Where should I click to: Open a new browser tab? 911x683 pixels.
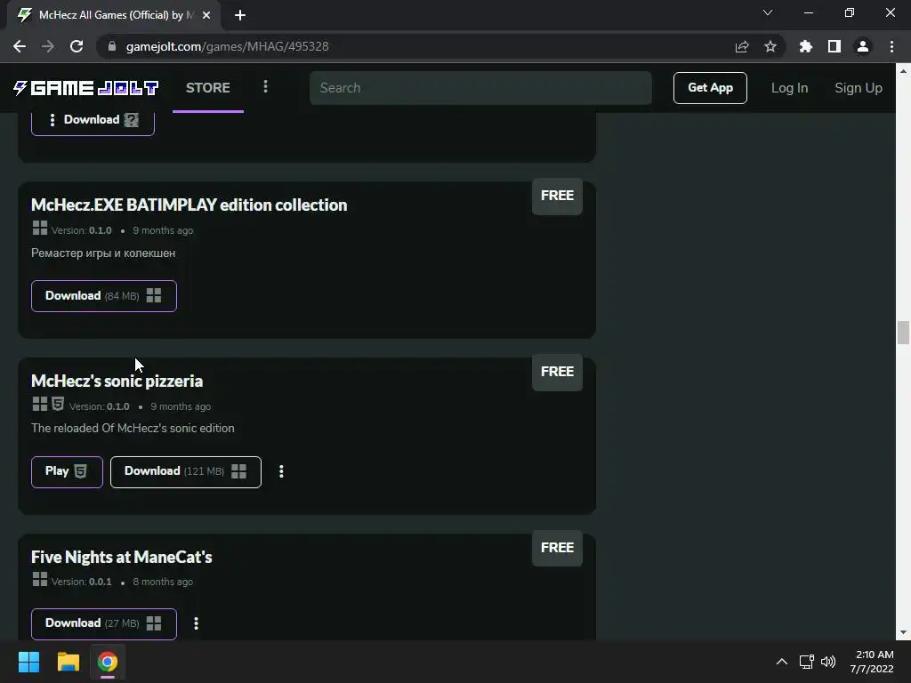(240, 16)
